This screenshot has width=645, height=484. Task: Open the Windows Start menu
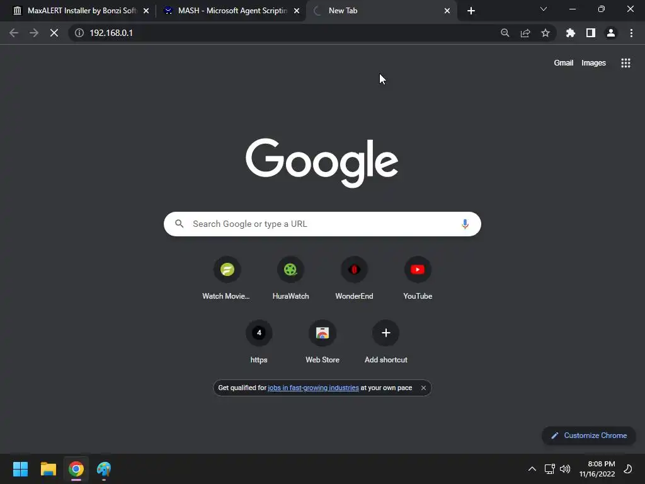20,469
